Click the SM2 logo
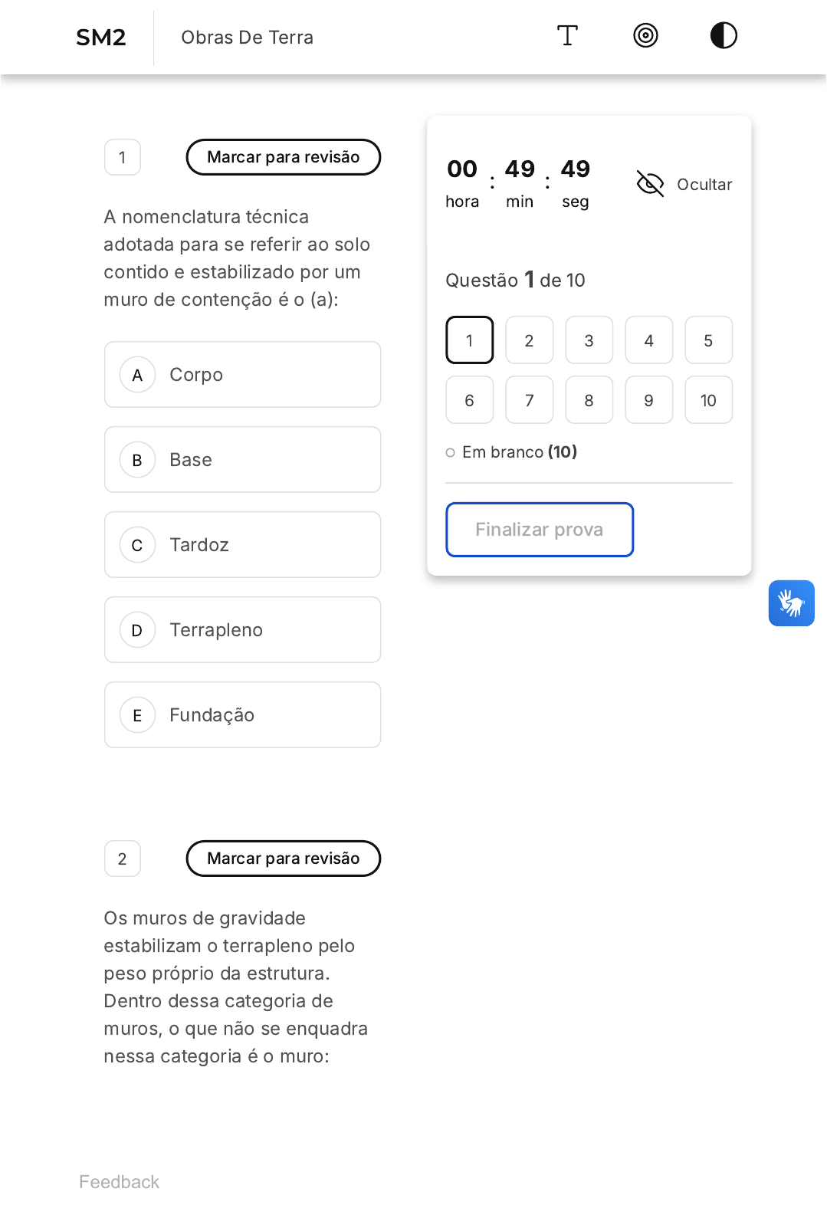 click(100, 38)
